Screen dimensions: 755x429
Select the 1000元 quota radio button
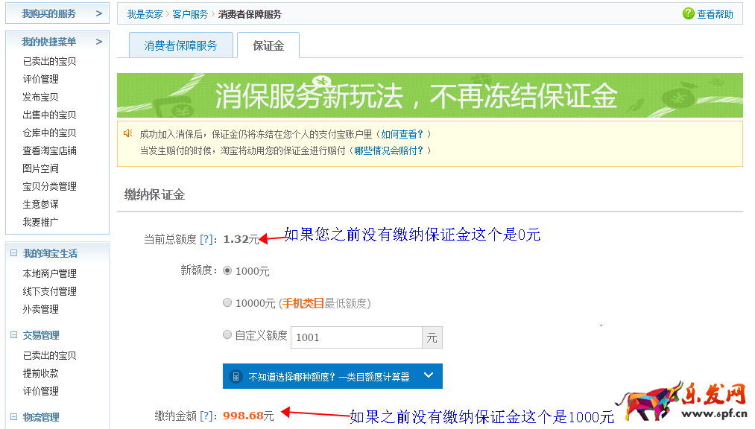point(227,271)
